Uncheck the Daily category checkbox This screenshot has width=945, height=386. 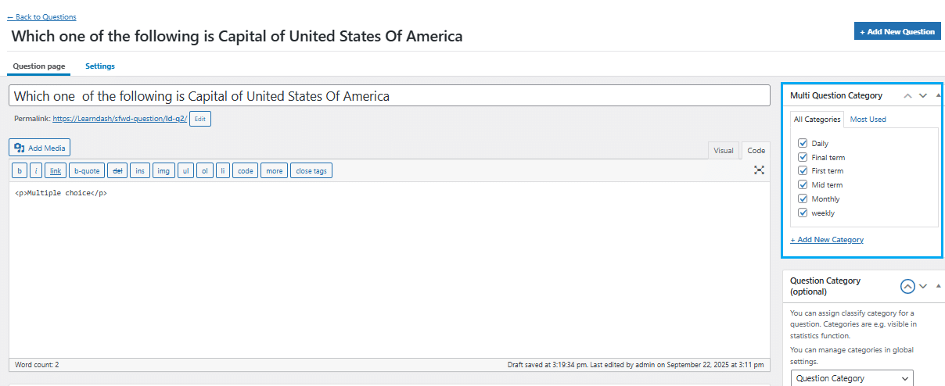click(x=803, y=143)
